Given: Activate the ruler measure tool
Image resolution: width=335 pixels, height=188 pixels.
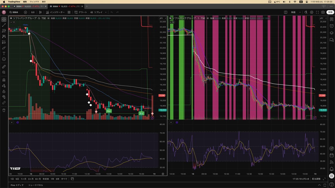Looking at the screenshot, I should (x=4, y=67).
